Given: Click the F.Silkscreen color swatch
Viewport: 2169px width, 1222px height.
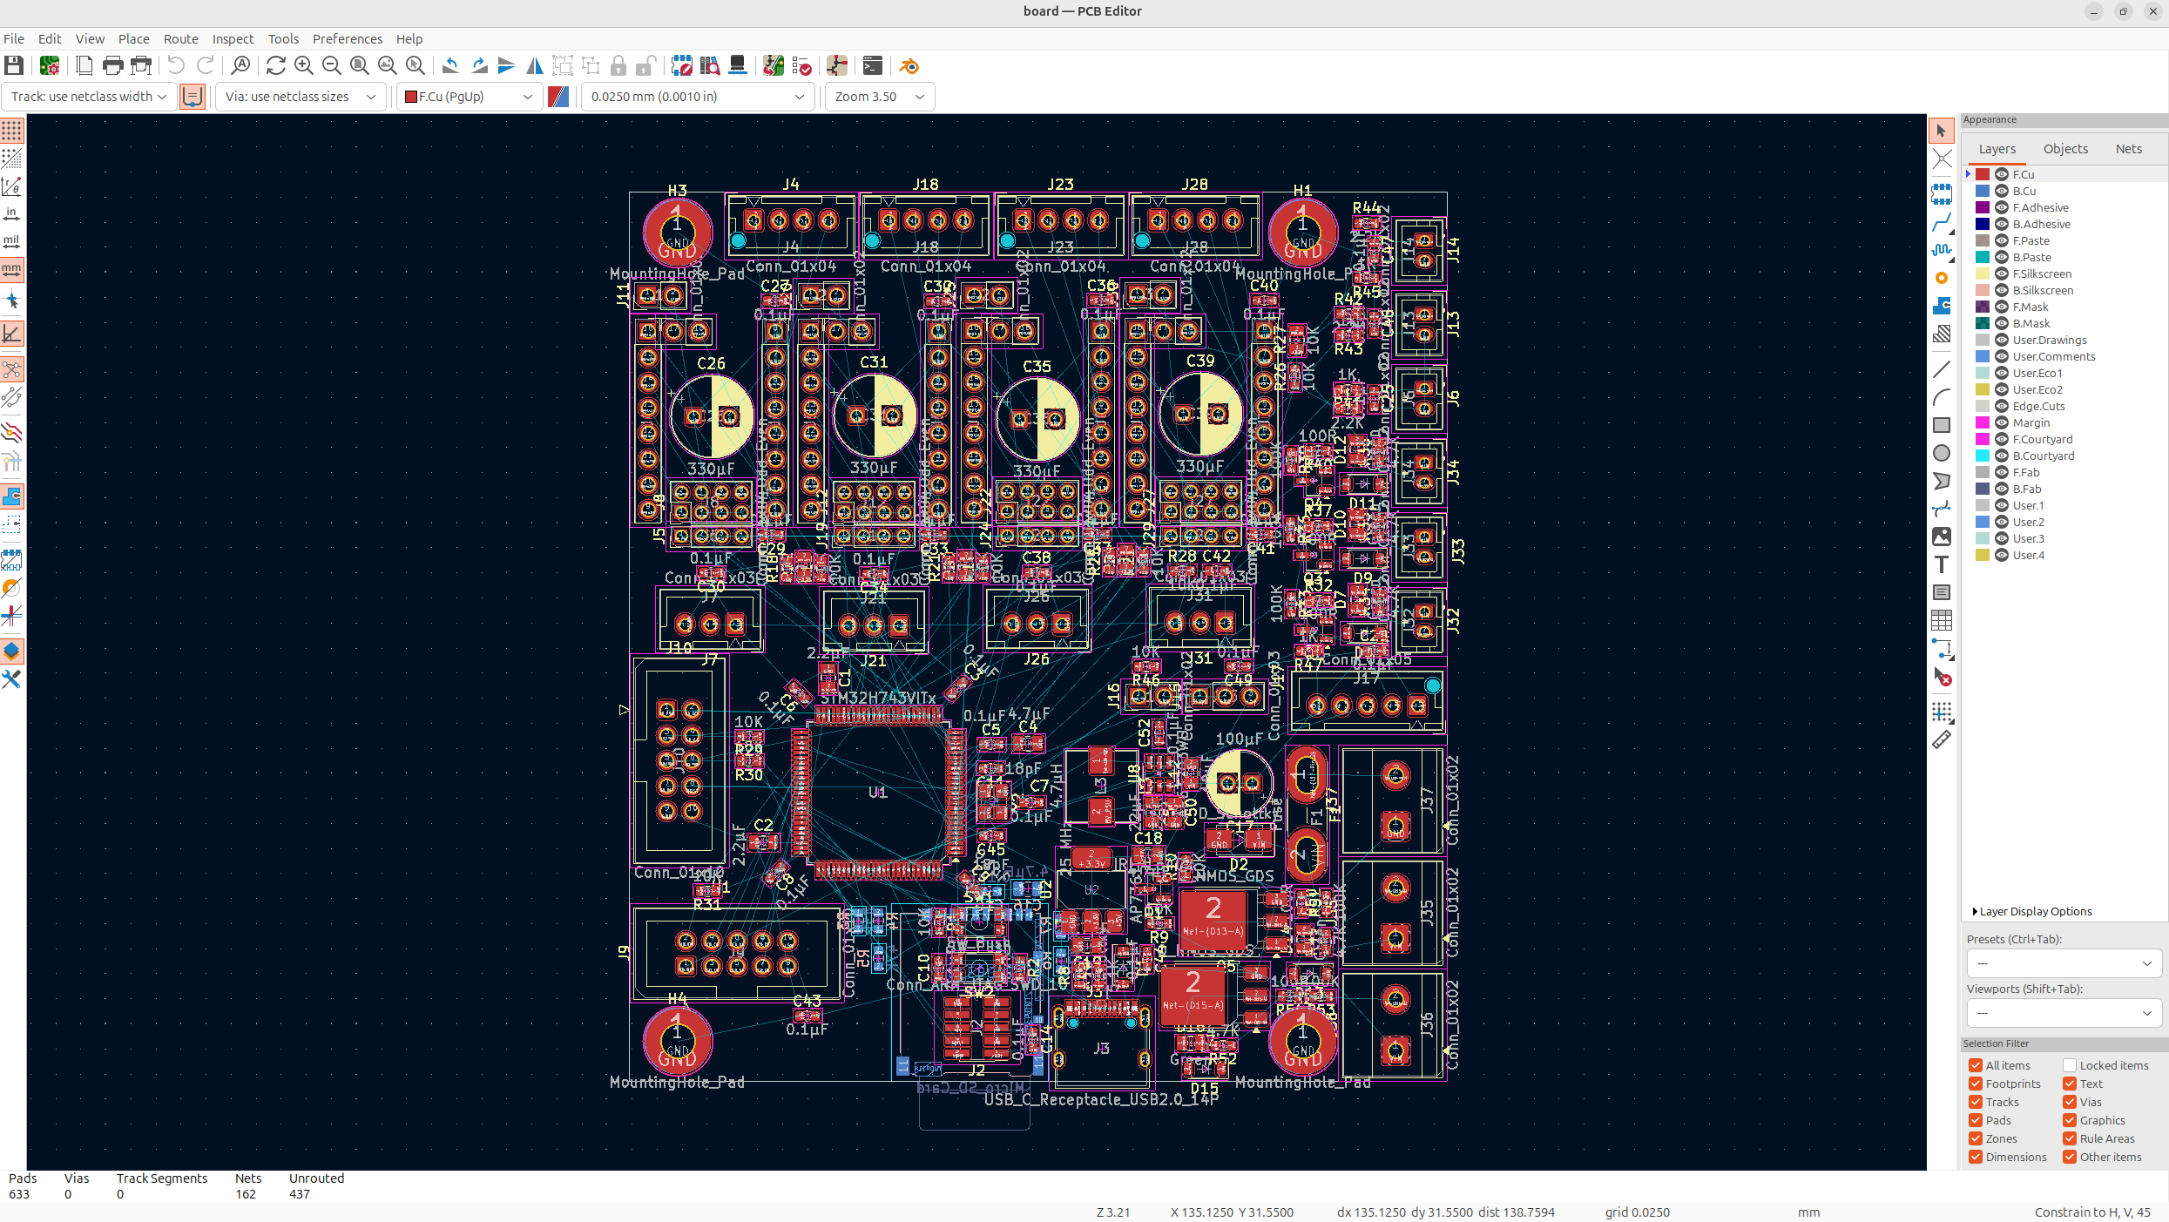Looking at the screenshot, I should pos(1983,273).
